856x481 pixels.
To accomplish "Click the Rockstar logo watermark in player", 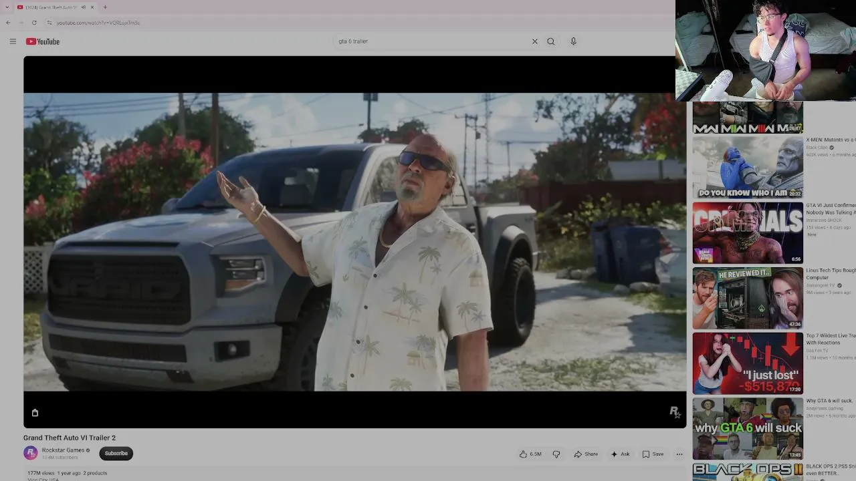I will point(675,412).
